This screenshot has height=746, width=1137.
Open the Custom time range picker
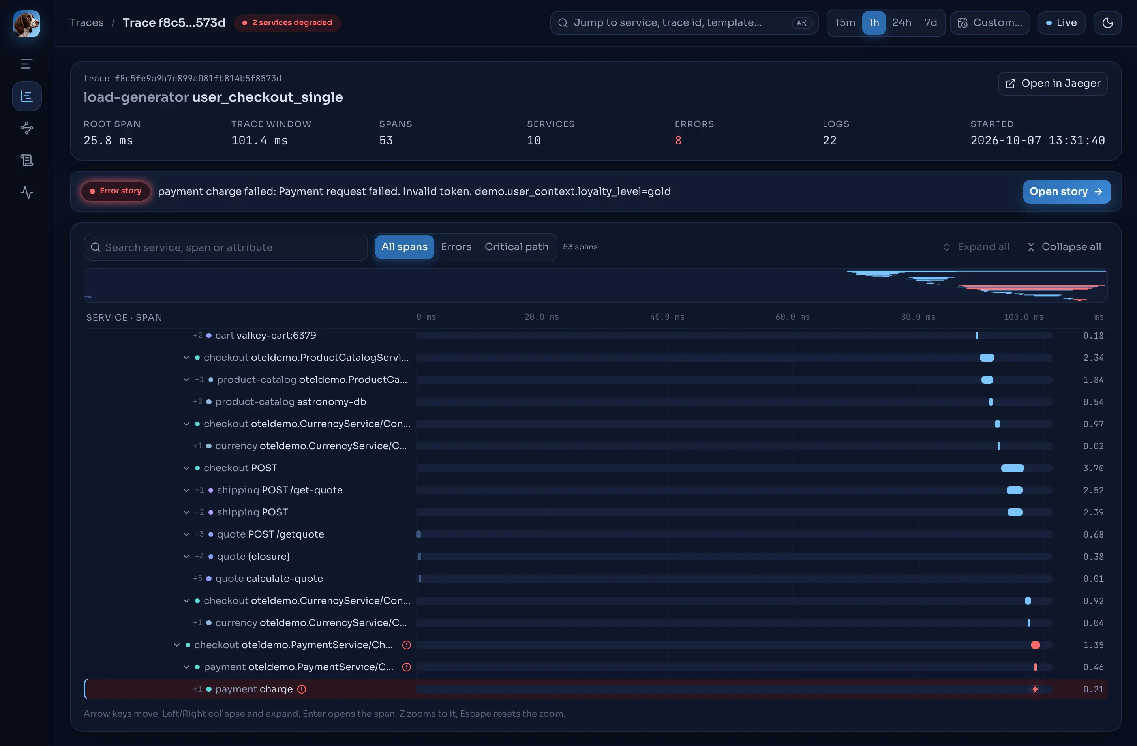990,23
